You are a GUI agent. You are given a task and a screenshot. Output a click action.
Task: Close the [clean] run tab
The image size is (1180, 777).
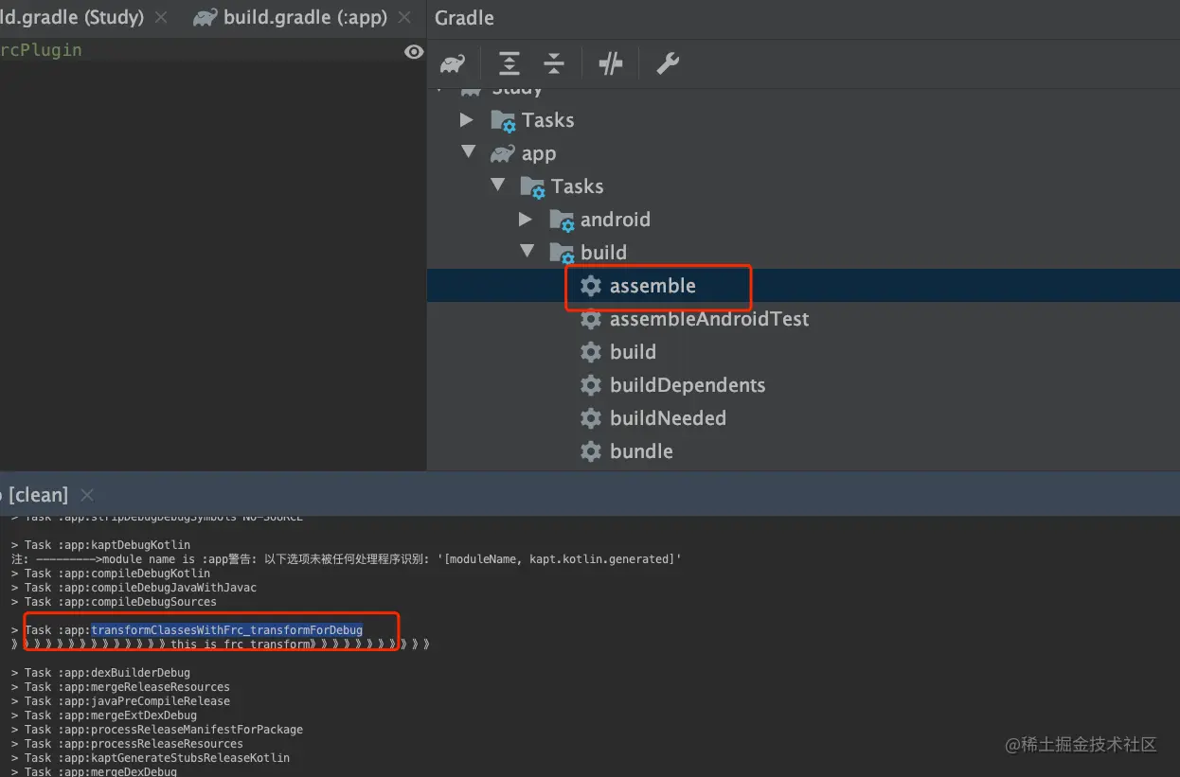87,495
